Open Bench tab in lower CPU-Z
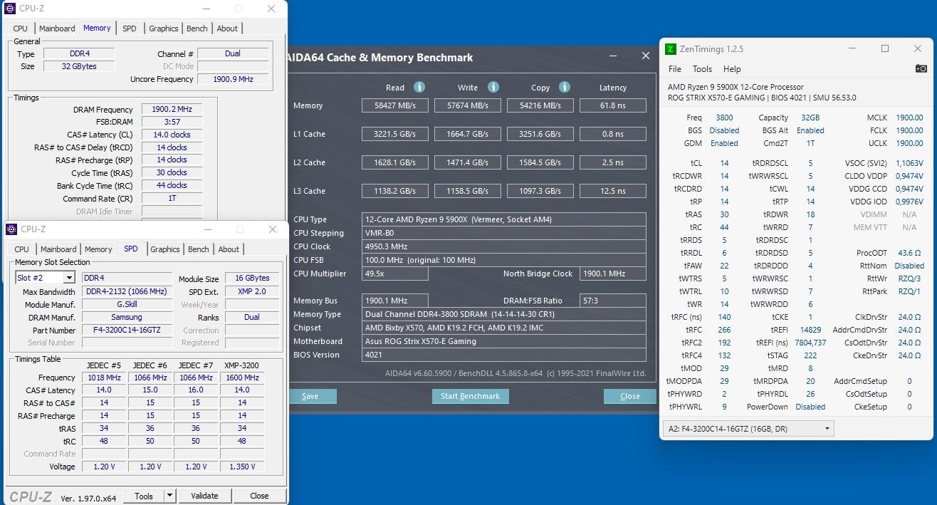 199,249
